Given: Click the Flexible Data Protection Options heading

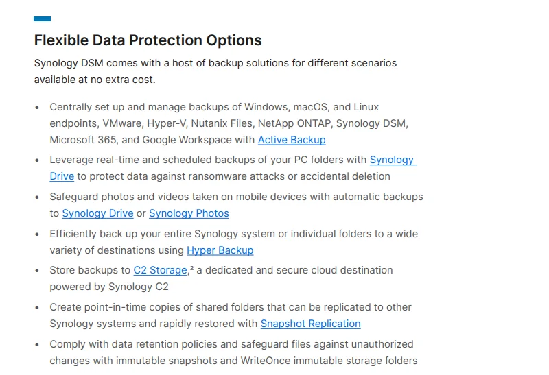Looking at the screenshot, I should (148, 40).
